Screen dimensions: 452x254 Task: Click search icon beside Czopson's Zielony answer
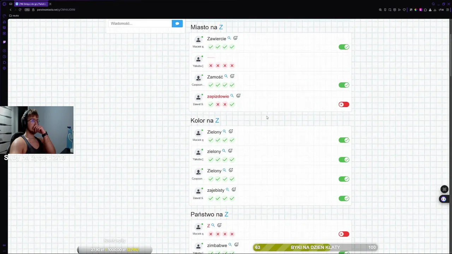[x=224, y=170]
